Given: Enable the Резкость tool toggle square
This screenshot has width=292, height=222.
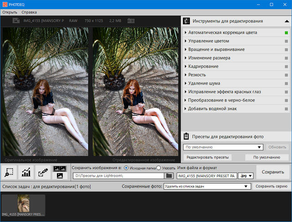Looking at the screenshot, I should coord(286,75).
